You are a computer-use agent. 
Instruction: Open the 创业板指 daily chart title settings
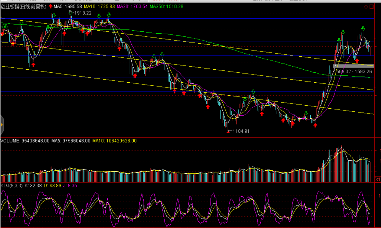23,6
